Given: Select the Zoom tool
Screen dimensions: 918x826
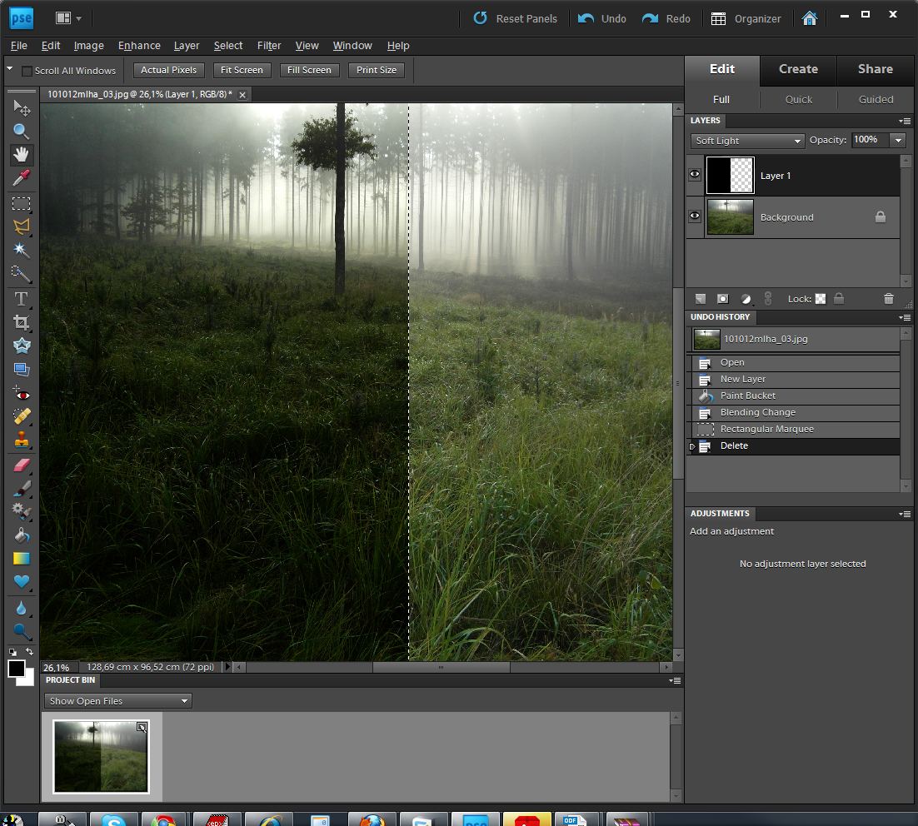Looking at the screenshot, I should pyautogui.click(x=22, y=132).
